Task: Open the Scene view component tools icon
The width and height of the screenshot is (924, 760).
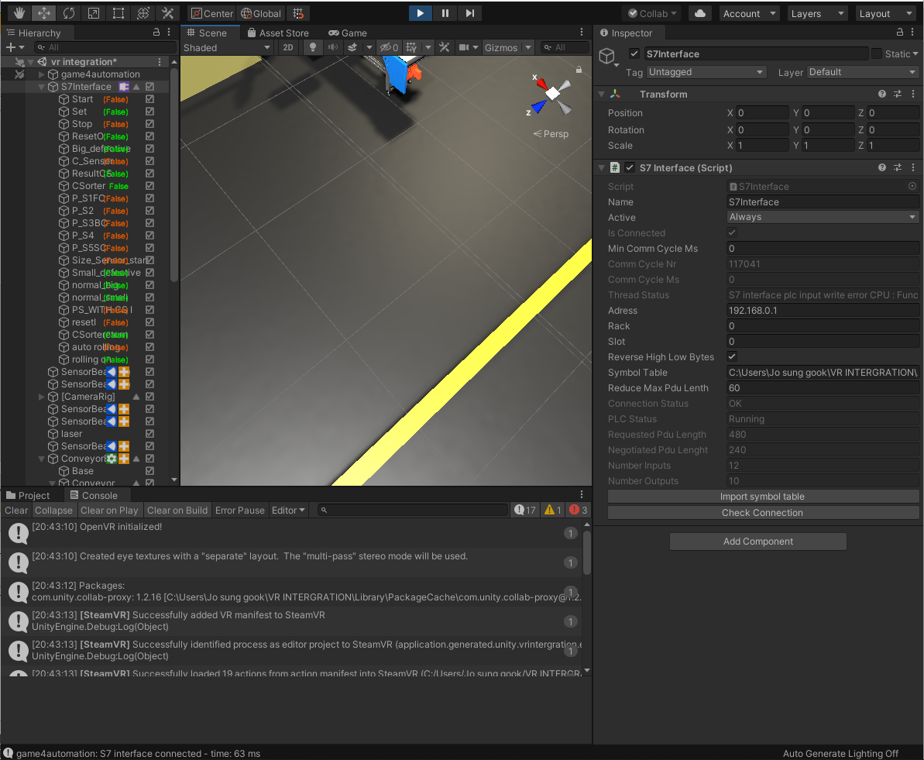Action: (445, 47)
